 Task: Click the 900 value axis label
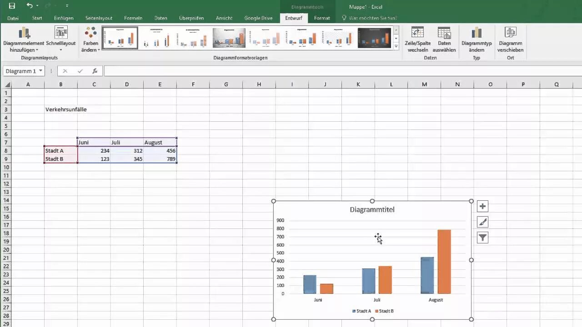click(x=281, y=220)
